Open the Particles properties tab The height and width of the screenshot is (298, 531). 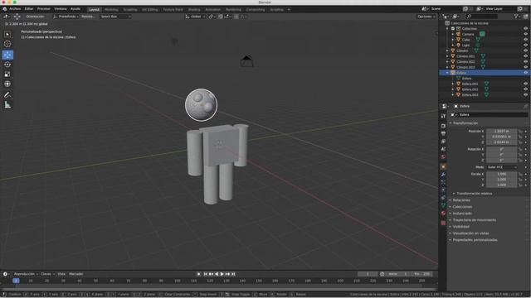tap(443, 182)
